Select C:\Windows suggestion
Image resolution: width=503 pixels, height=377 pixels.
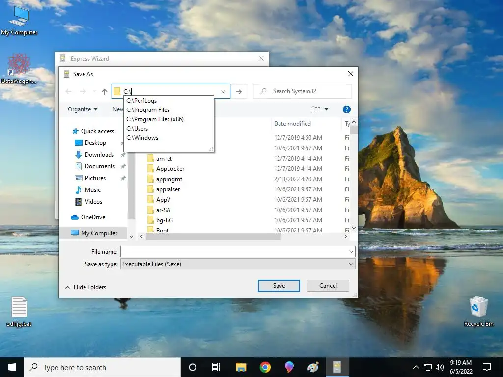pos(168,138)
